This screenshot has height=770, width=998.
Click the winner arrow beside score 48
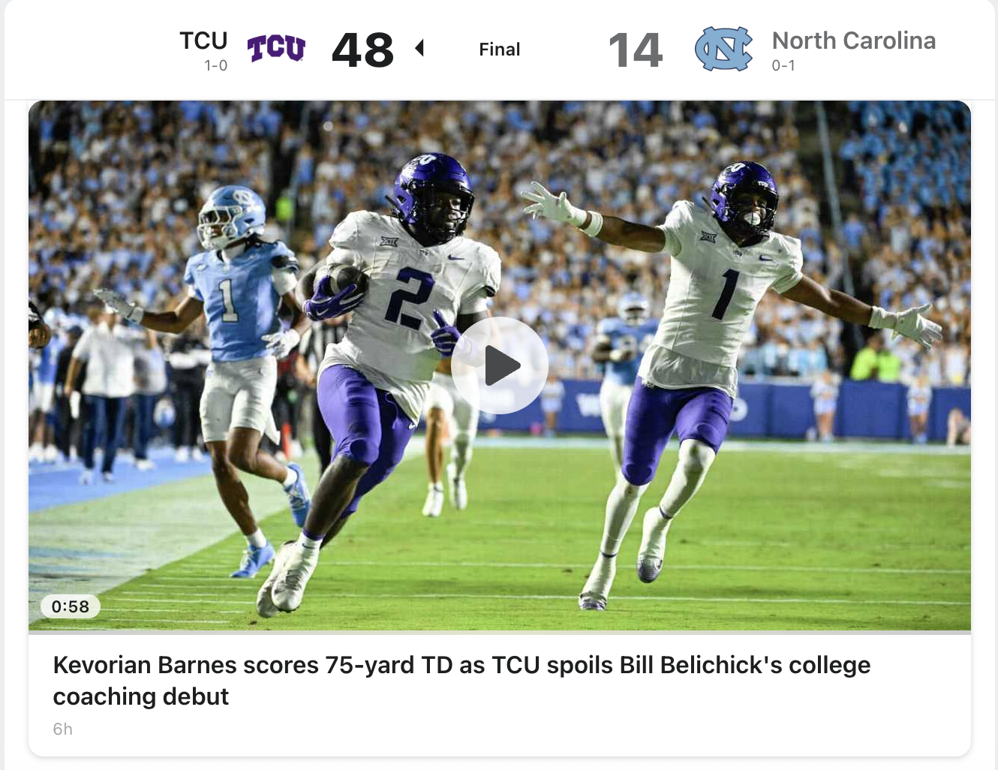tap(419, 49)
